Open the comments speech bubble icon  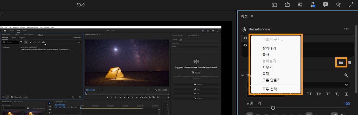[x=325, y=5]
